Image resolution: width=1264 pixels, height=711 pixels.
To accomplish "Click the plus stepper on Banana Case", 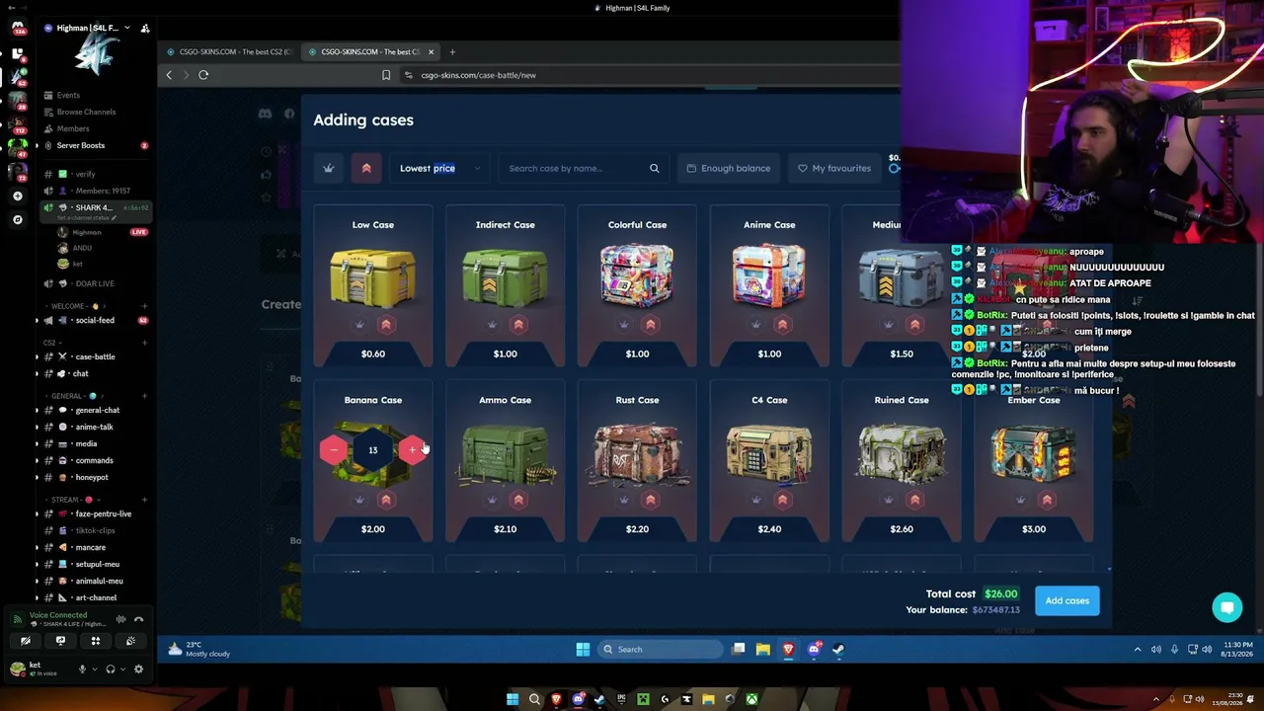I will [412, 450].
